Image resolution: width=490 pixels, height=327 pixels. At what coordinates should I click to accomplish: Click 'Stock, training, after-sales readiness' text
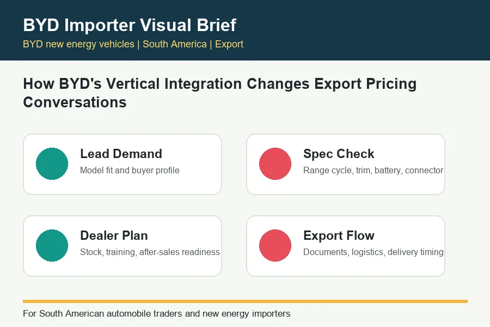pyautogui.click(x=150, y=252)
